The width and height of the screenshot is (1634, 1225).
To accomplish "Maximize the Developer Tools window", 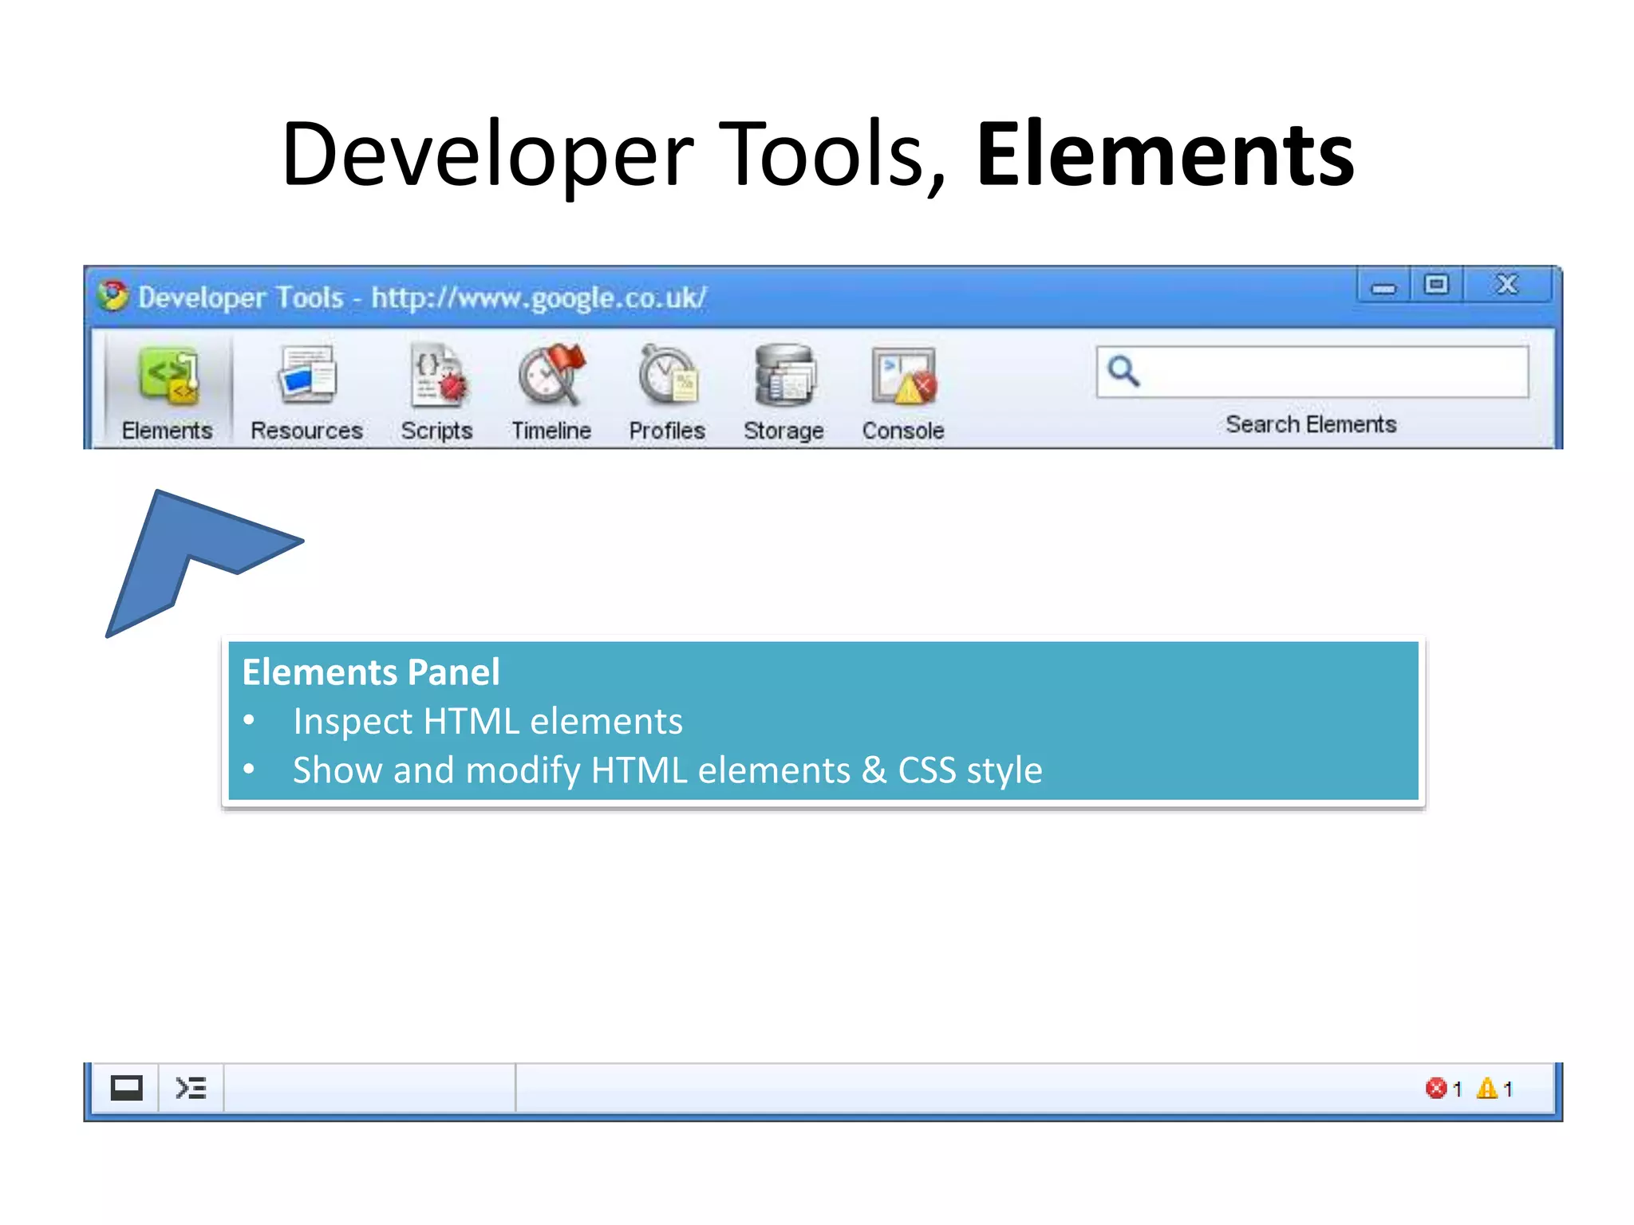I will [1437, 285].
